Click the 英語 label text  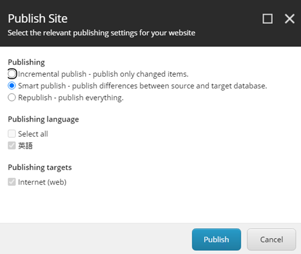tap(25, 146)
